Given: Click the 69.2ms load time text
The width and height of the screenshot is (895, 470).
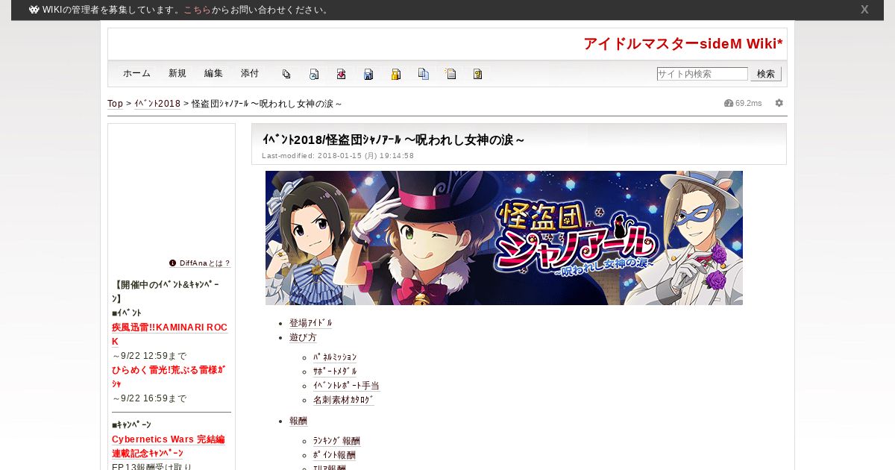Looking at the screenshot, I should [x=749, y=103].
